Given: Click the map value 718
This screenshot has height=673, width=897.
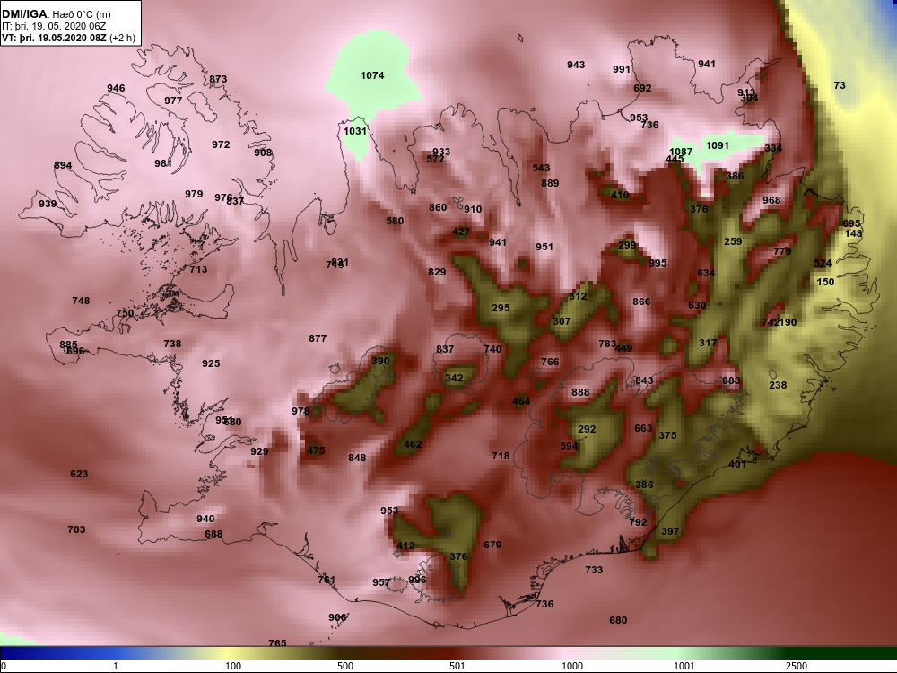Looking at the screenshot, I should (501, 456).
